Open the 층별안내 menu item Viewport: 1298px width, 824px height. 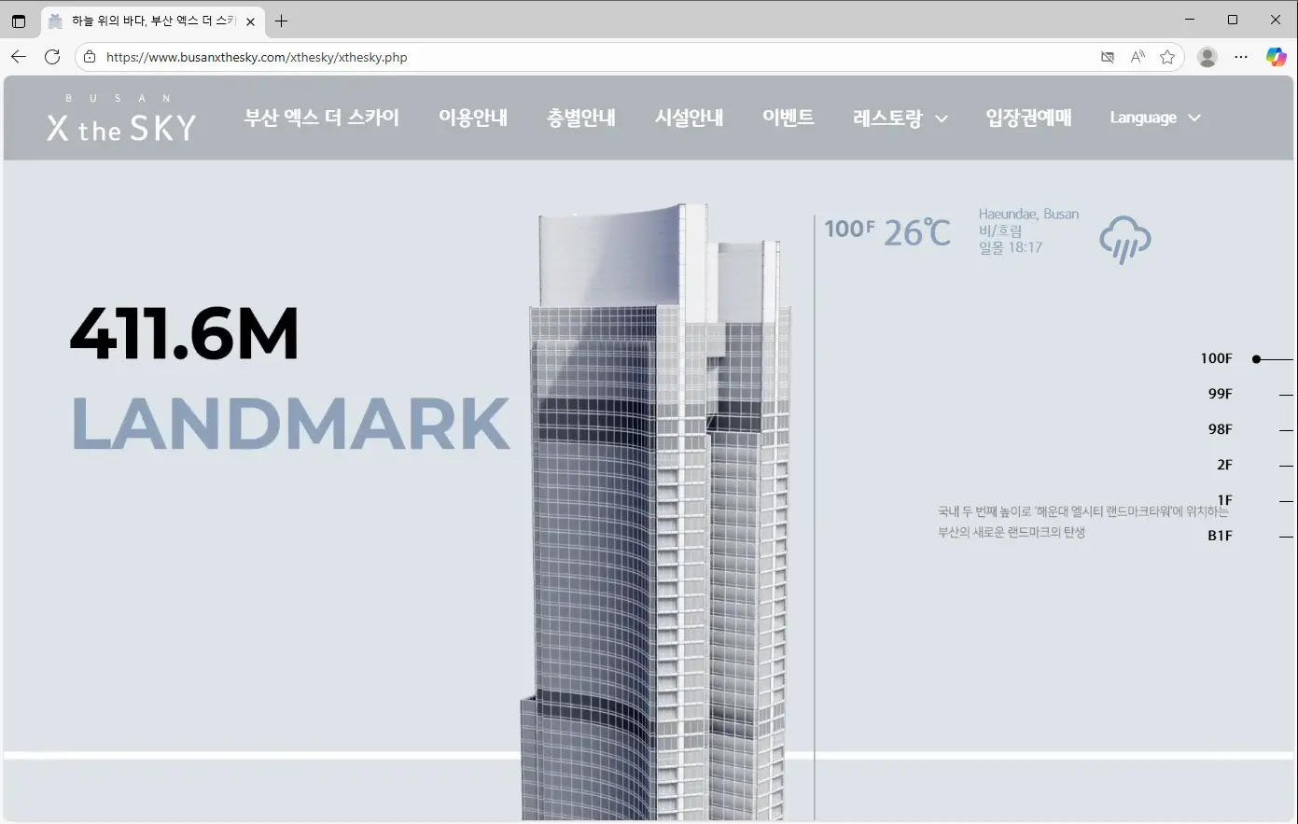coord(581,118)
